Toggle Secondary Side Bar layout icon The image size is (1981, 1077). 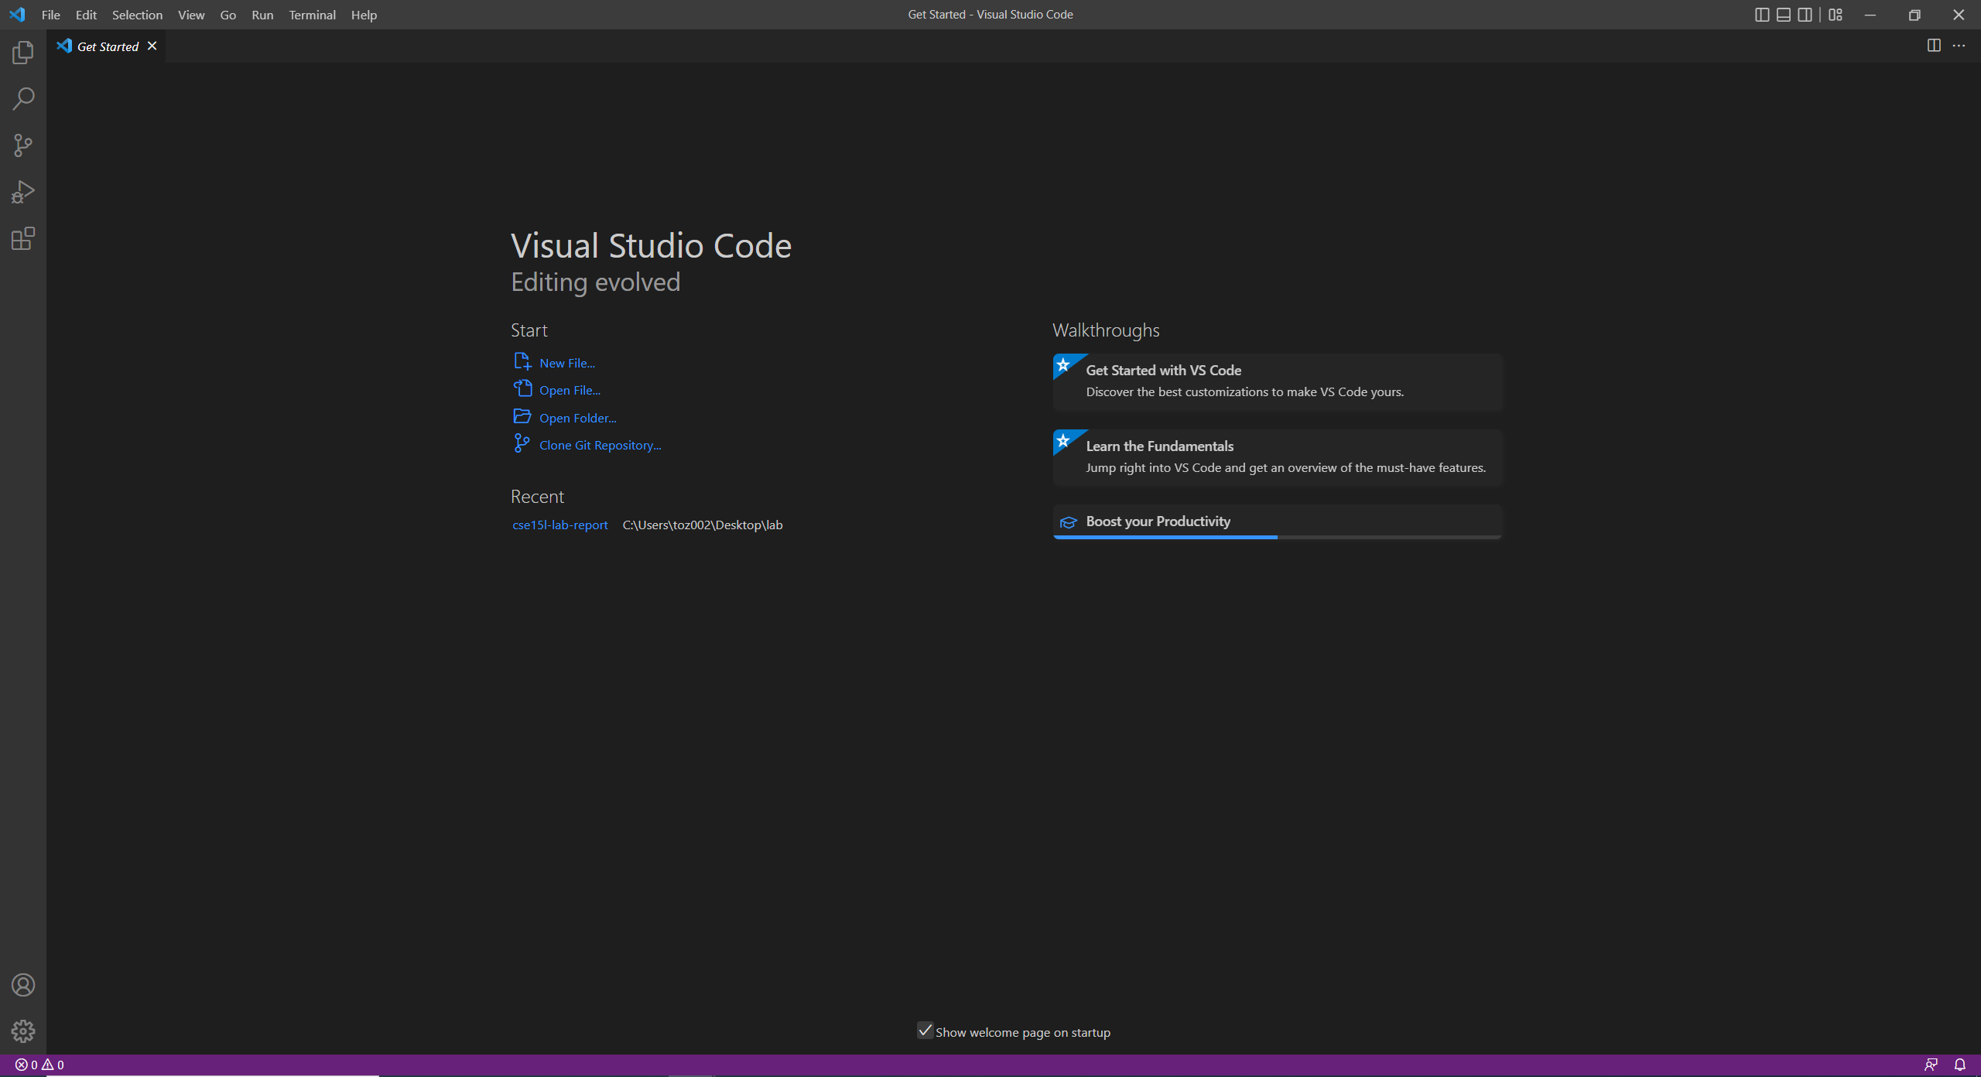1805,15
